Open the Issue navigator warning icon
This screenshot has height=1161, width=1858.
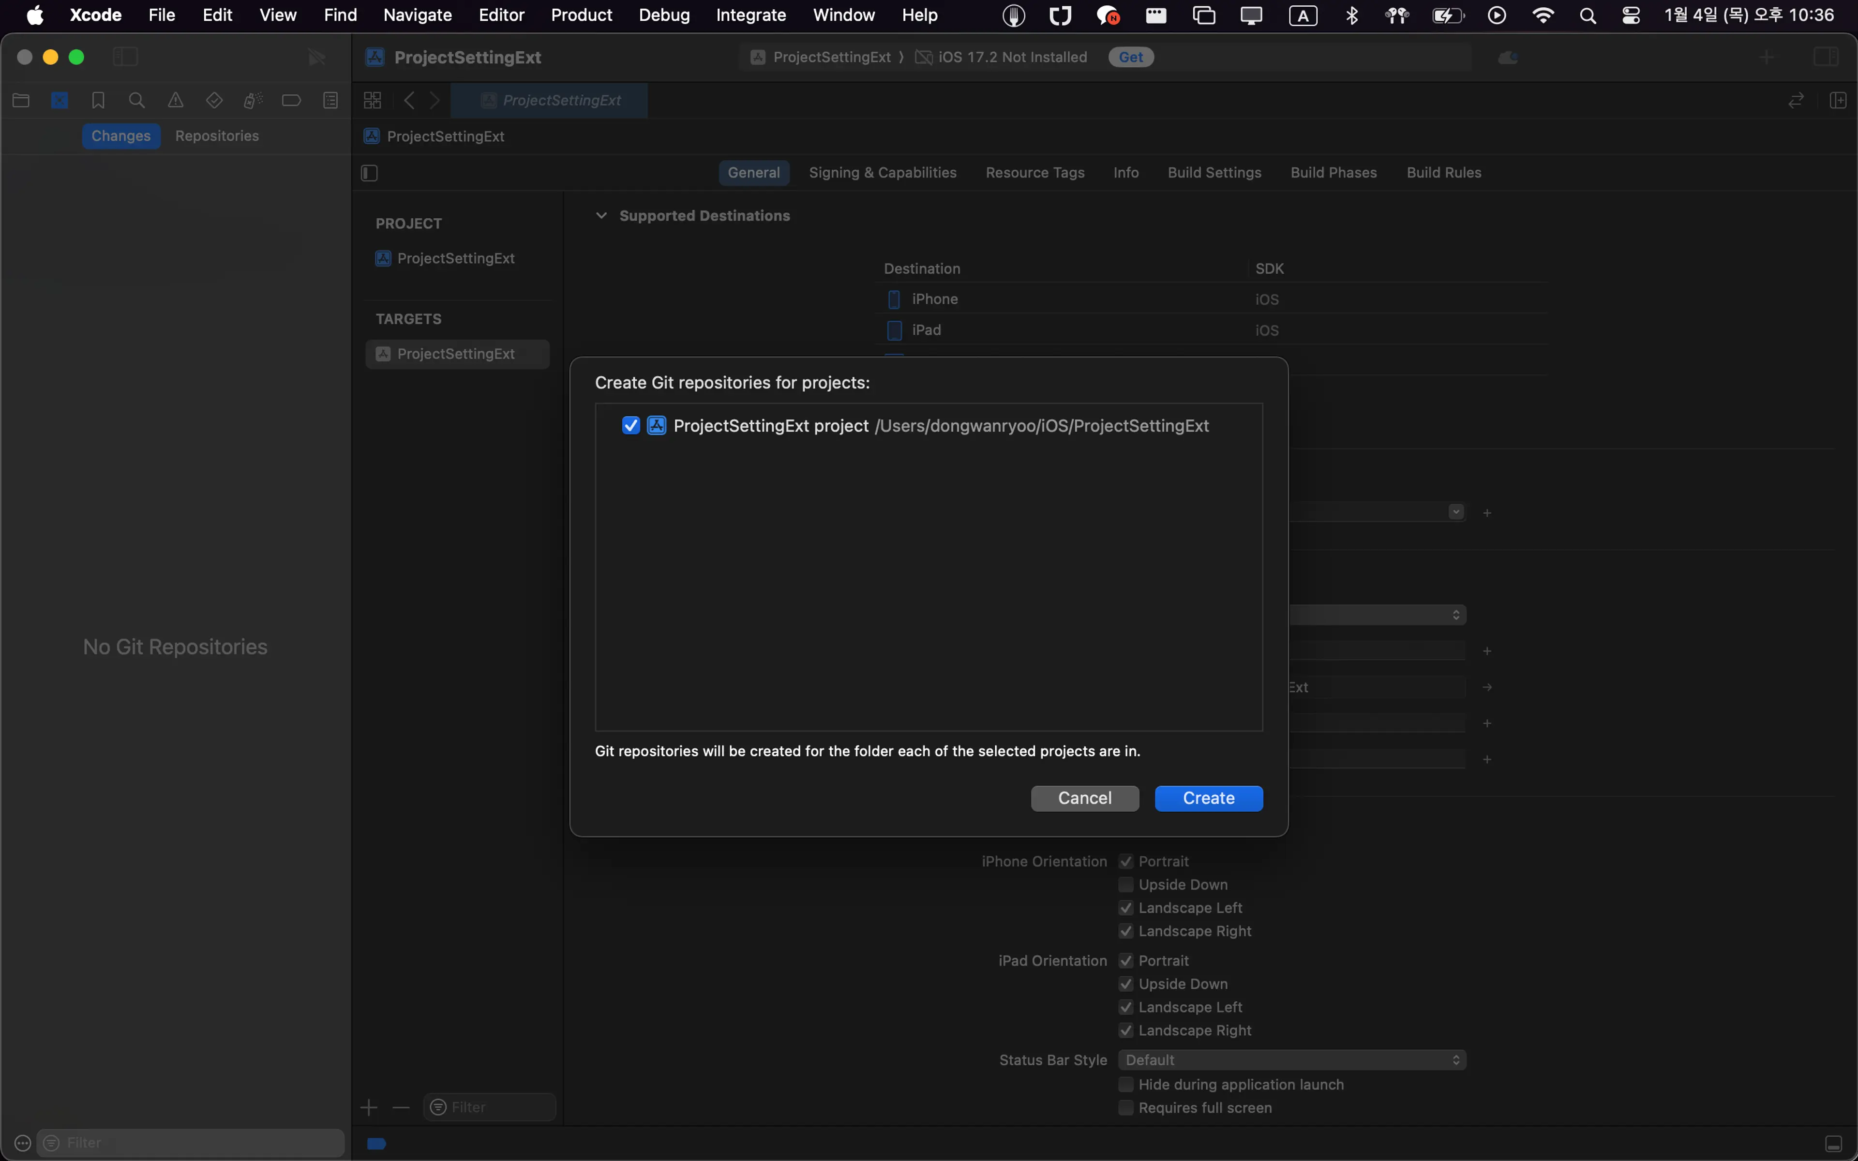176,101
